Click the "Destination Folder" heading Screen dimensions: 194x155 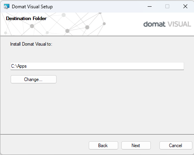click(26, 18)
